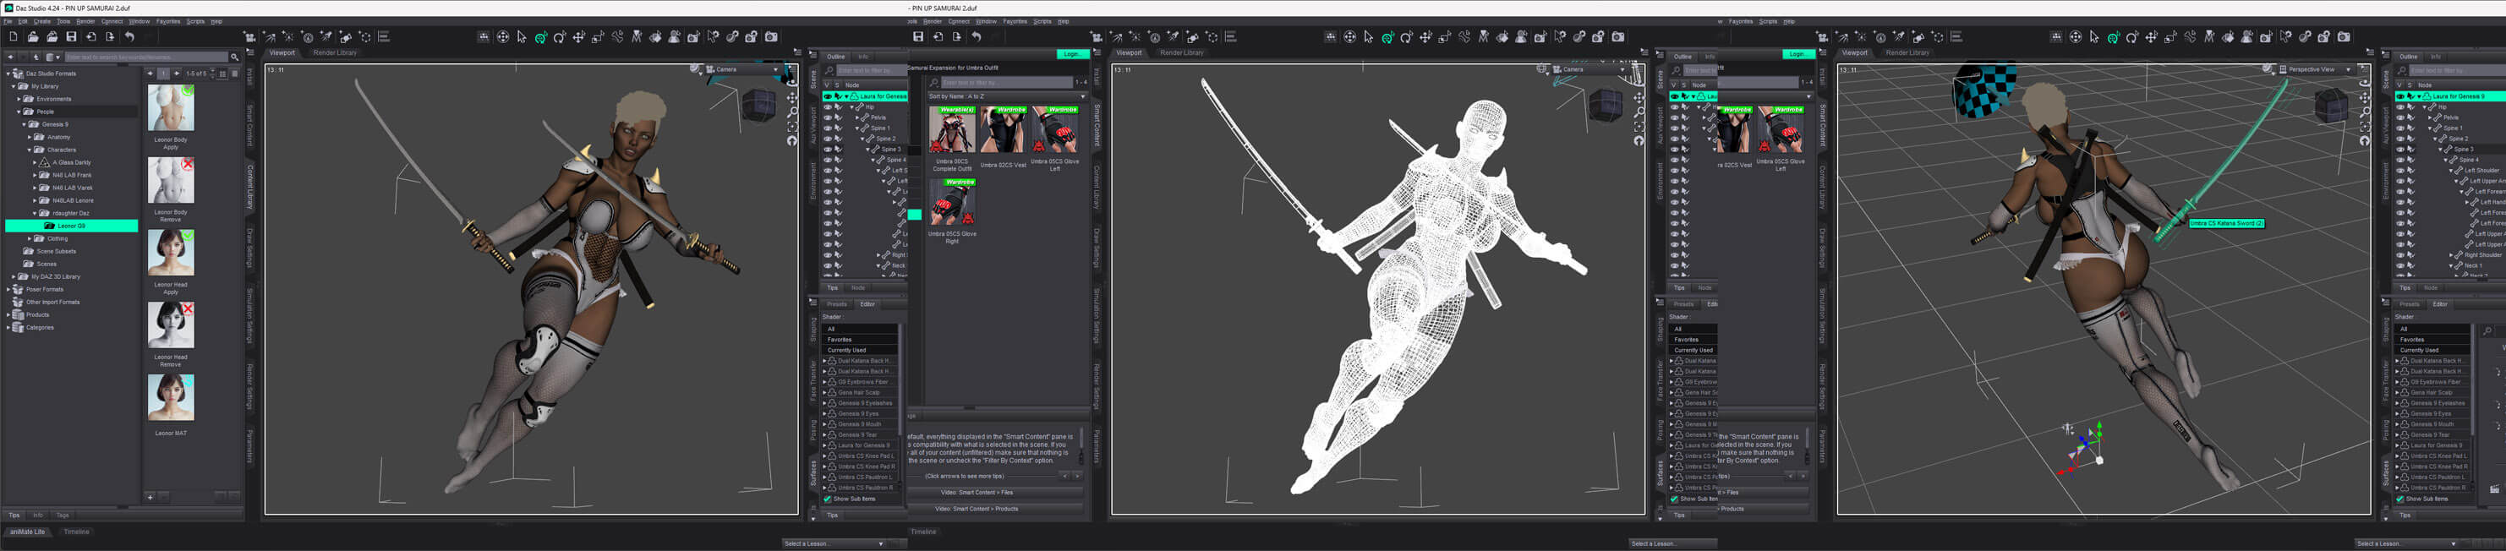Toggle visibility eye for Laura for Genesis node
Image resolution: width=2506 pixels, height=551 pixels.
(x=828, y=96)
